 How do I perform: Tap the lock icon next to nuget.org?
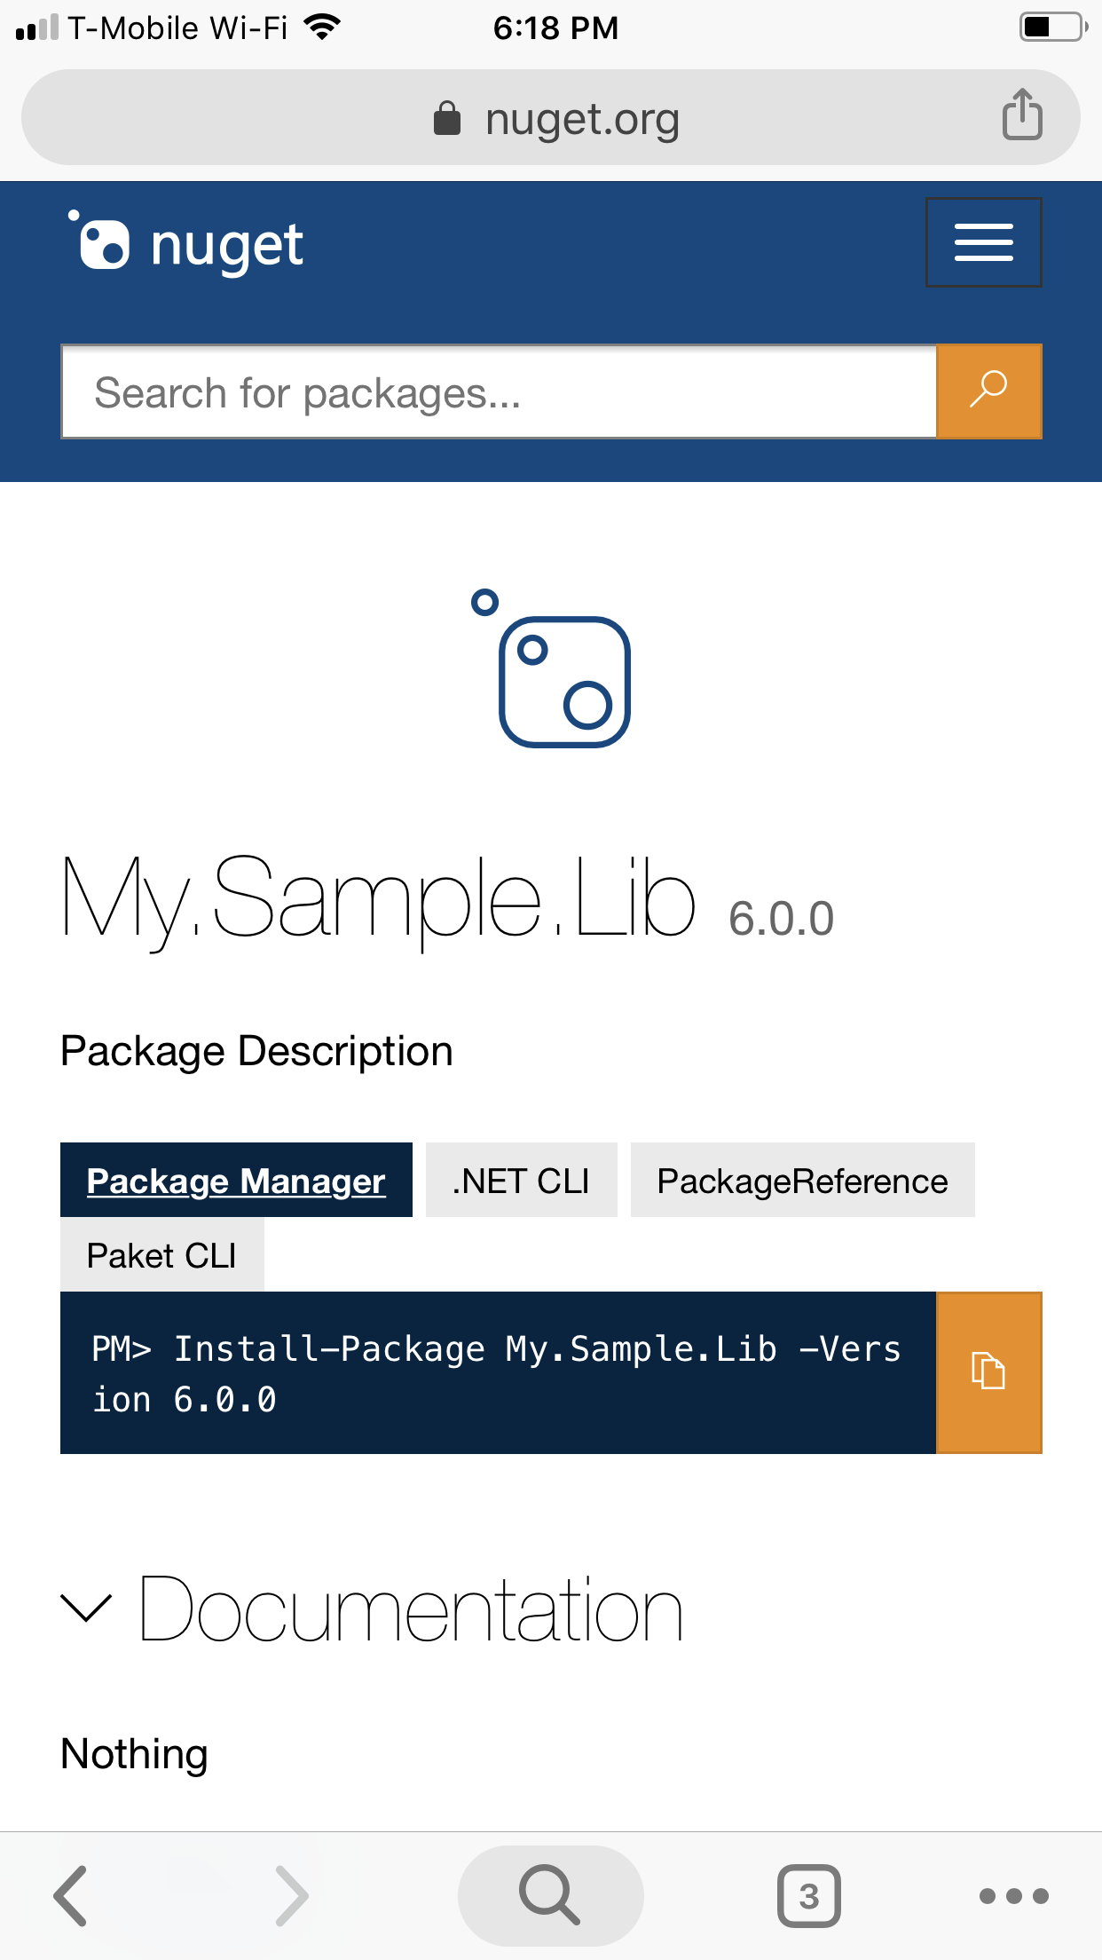[x=448, y=116]
